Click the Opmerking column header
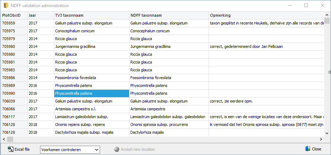331x155 pixels. point(220,16)
